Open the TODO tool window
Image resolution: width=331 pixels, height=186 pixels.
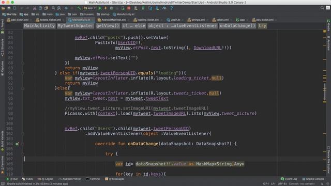point(27,179)
